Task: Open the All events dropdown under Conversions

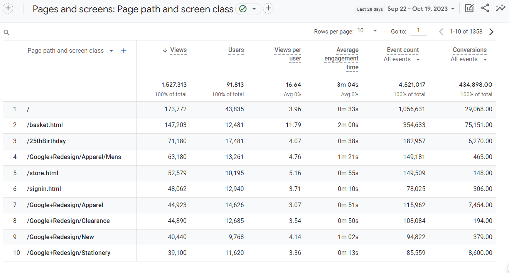Action: [x=468, y=59]
